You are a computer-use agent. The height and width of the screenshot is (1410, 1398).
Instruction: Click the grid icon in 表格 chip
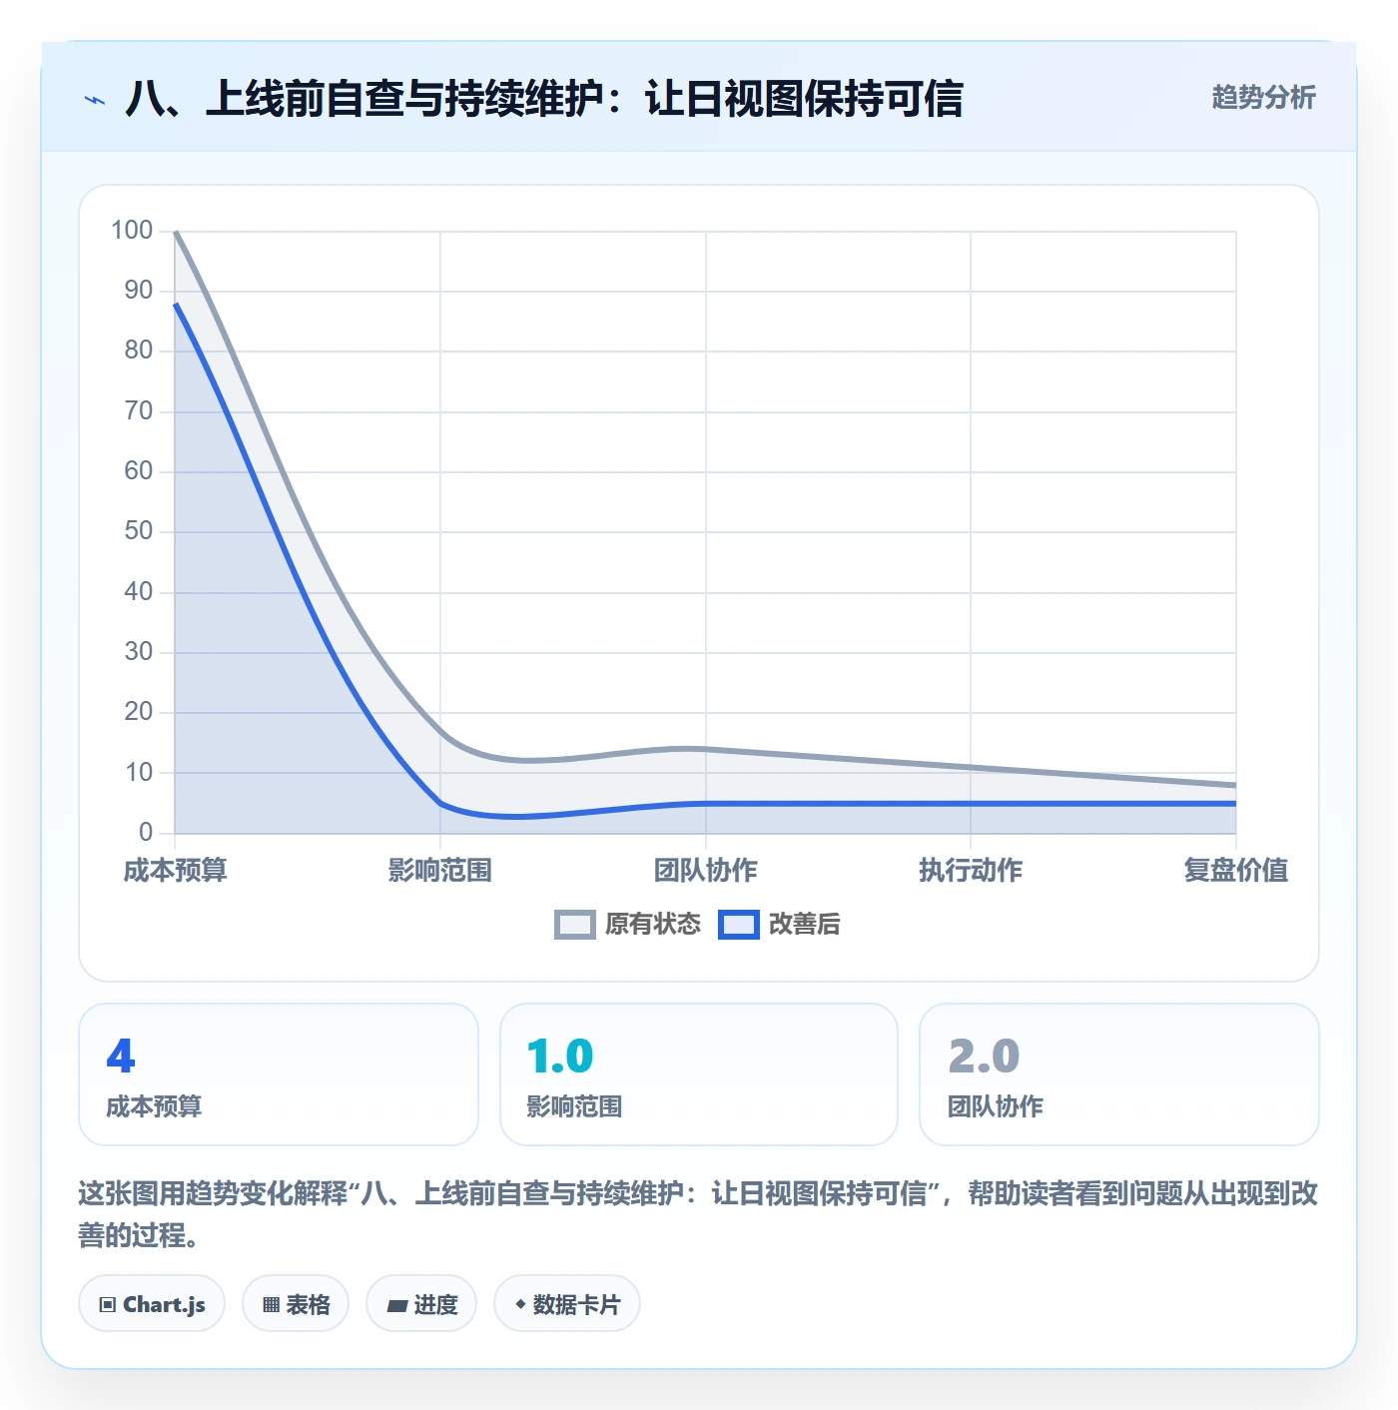tap(271, 1305)
